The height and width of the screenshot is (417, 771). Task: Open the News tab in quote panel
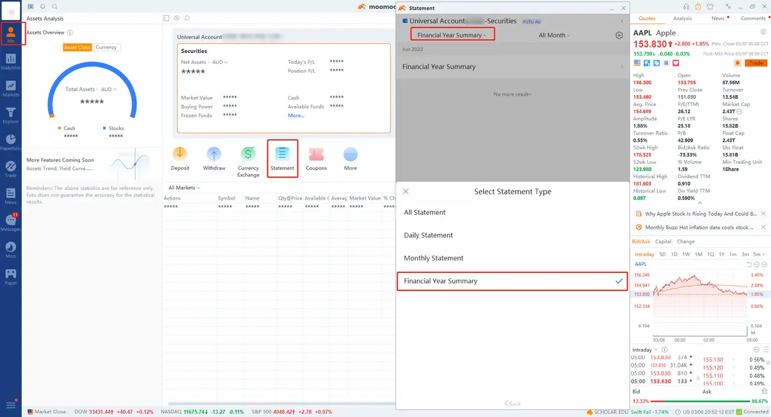point(717,19)
